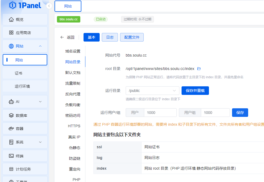
Task: Switch to the 网站 top tab
Action: point(68,6)
